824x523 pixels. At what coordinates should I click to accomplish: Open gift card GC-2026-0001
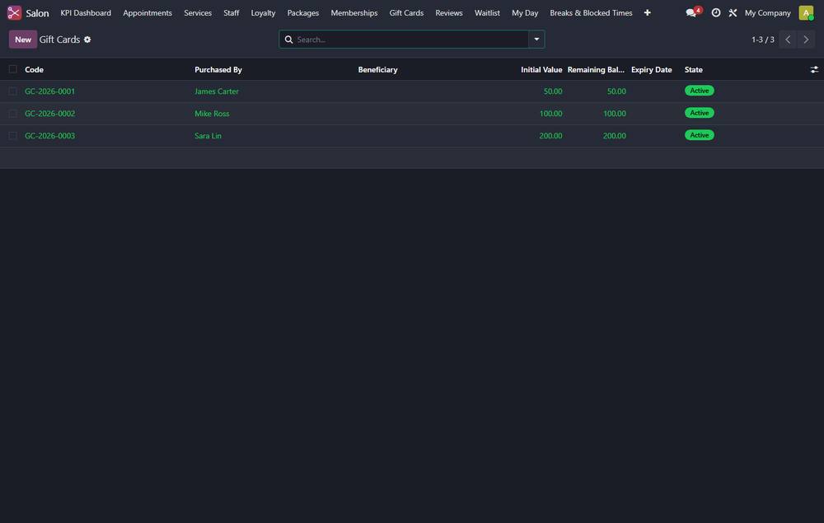pos(50,91)
